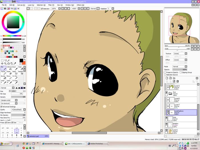
Task: Show Layer8 with its visibility box
Action: (x=168, y=99)
